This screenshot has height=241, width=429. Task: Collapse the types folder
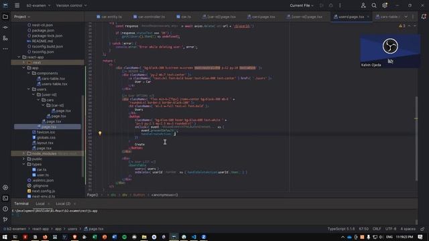coord(24,164)
